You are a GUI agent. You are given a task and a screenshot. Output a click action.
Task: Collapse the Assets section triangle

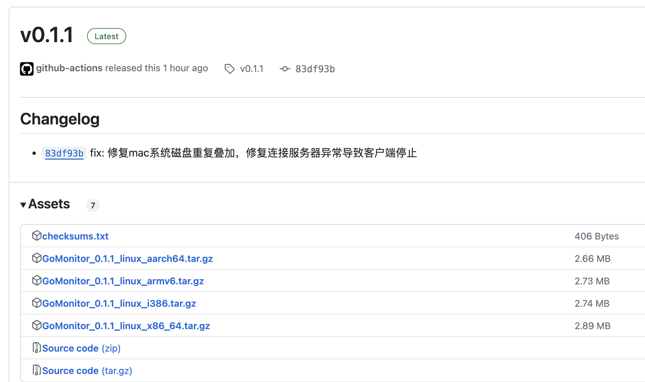(23, 205)
